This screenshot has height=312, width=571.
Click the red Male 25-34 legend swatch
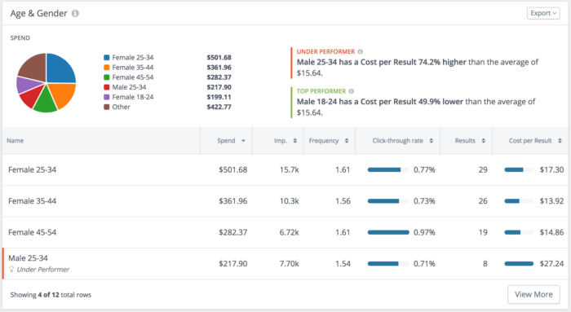[107, 87]
